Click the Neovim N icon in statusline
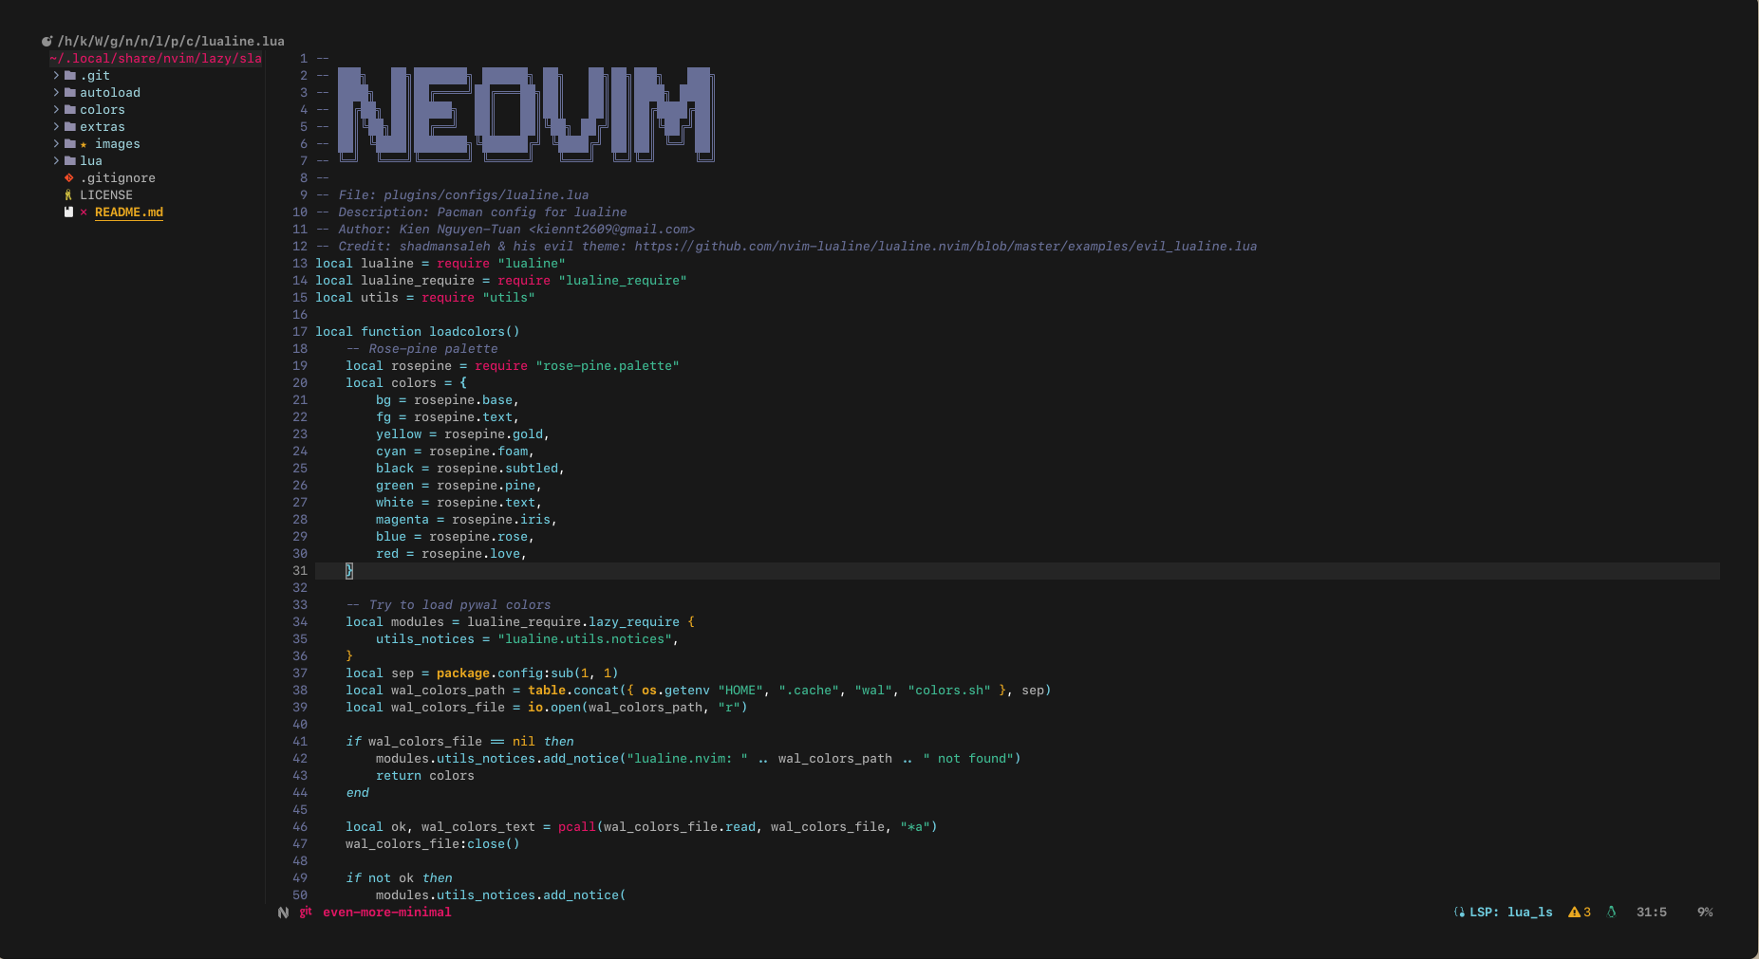This screenshot has height=959, width=1759. pos(283,913)
